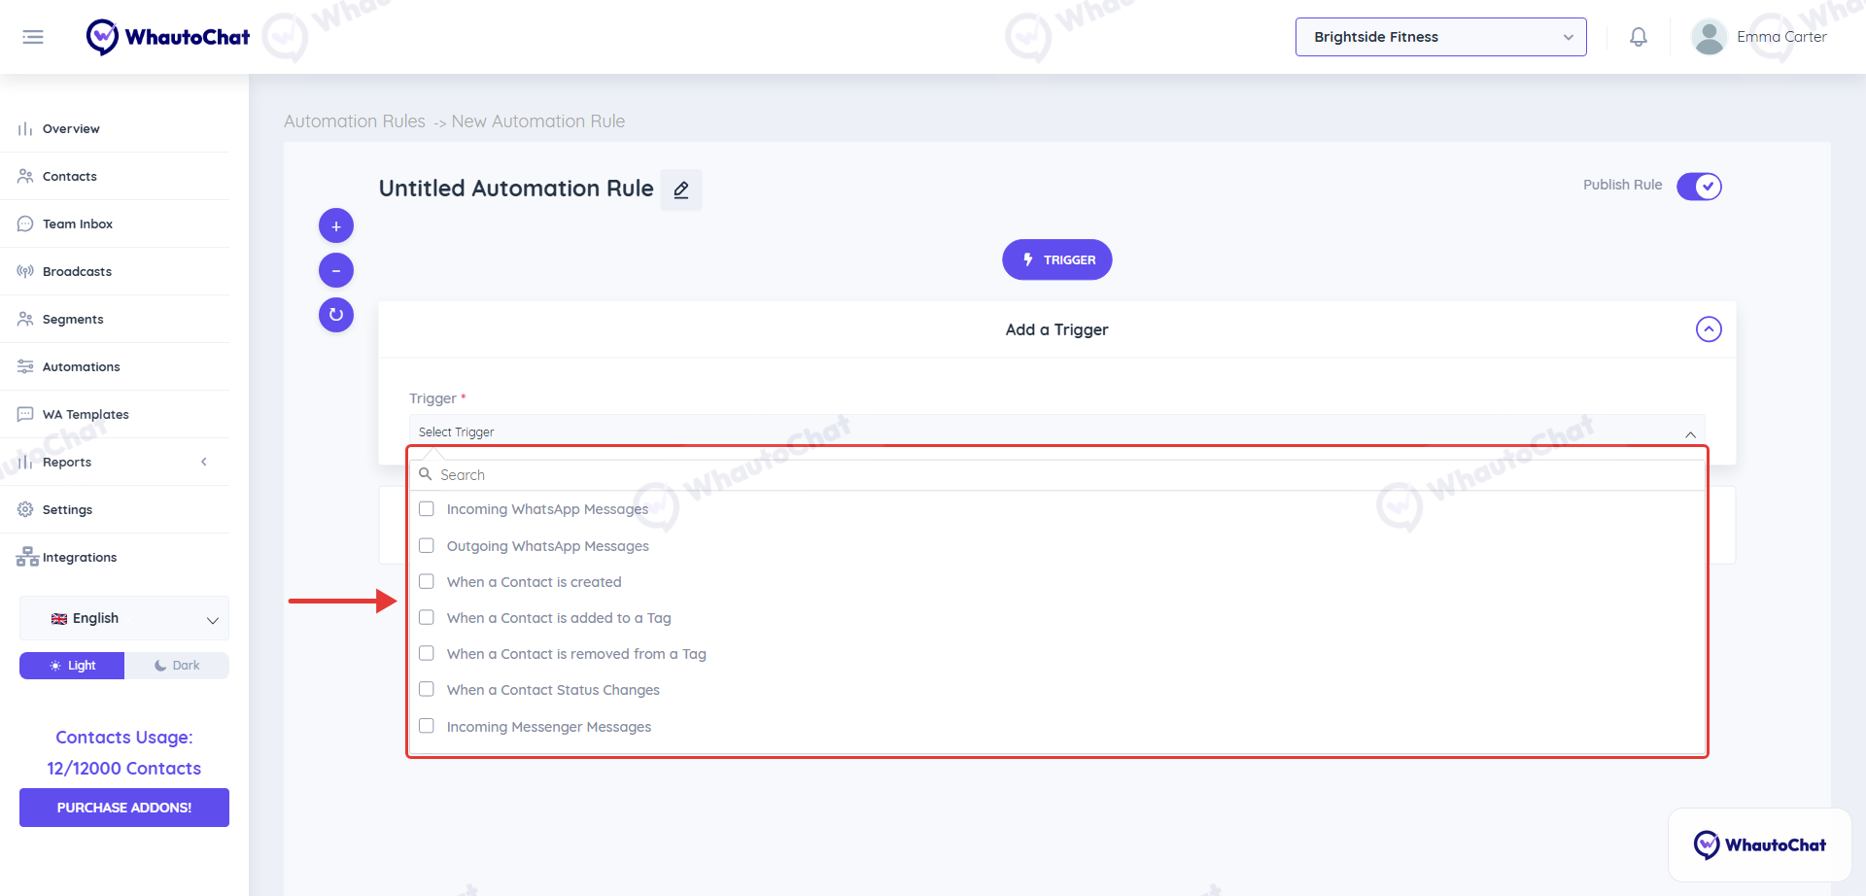Click PURCHASE ADDONS! button
The width and height of the screenshot is (1866, 896).
[x=124, y=808]
